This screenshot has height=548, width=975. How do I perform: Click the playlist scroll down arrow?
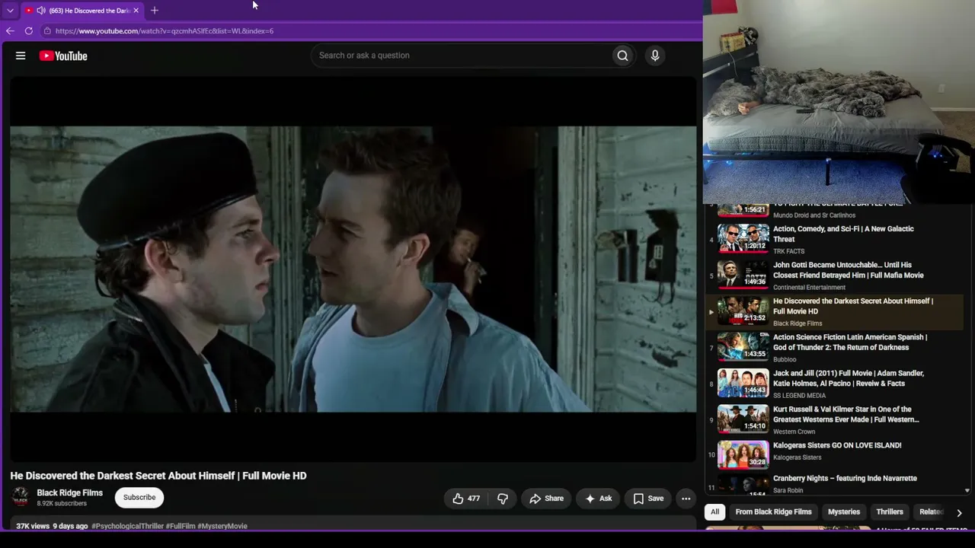(x=967, y=491)
